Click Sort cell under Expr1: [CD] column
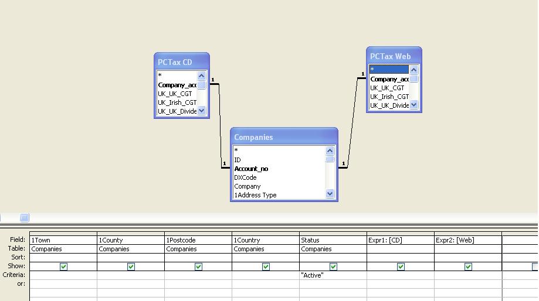 tap(400, 258)
